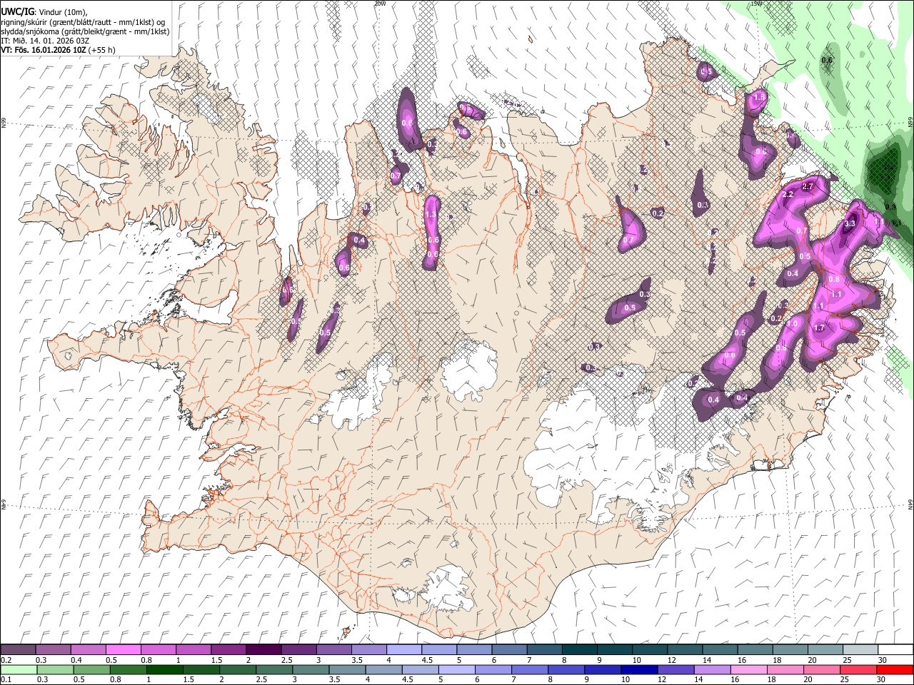Viewport: 914px width, 685px height.
Task: Click the snow-scale swatch labeled 7
Action: (x=543, y=650)
